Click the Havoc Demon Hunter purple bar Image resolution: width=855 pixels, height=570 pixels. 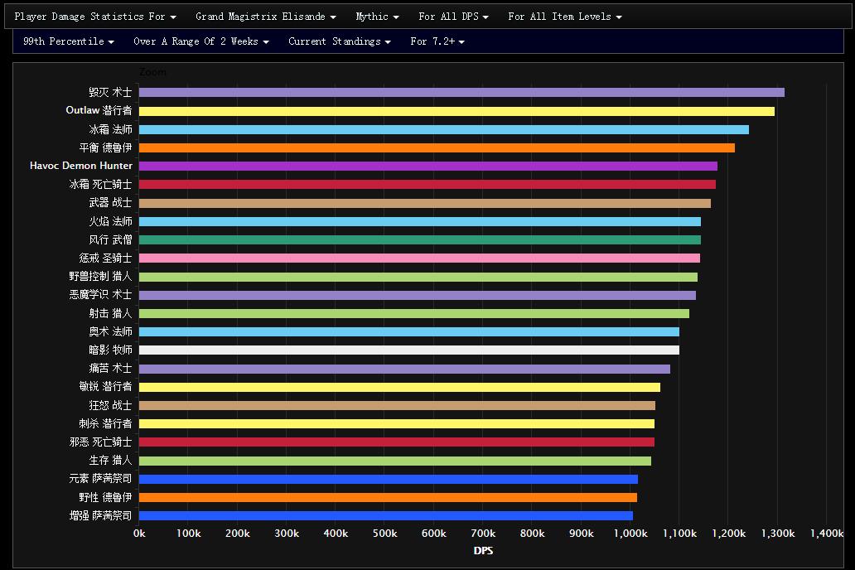[x=428, y=166]
